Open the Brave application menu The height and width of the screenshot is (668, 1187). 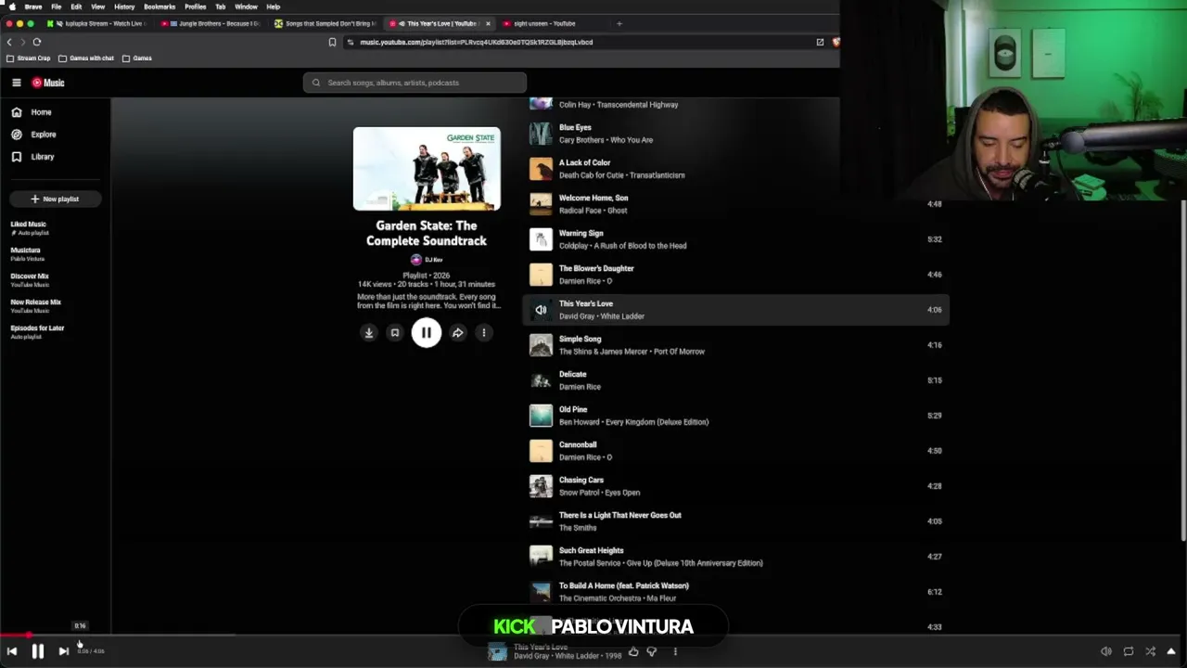coord(33,6)
